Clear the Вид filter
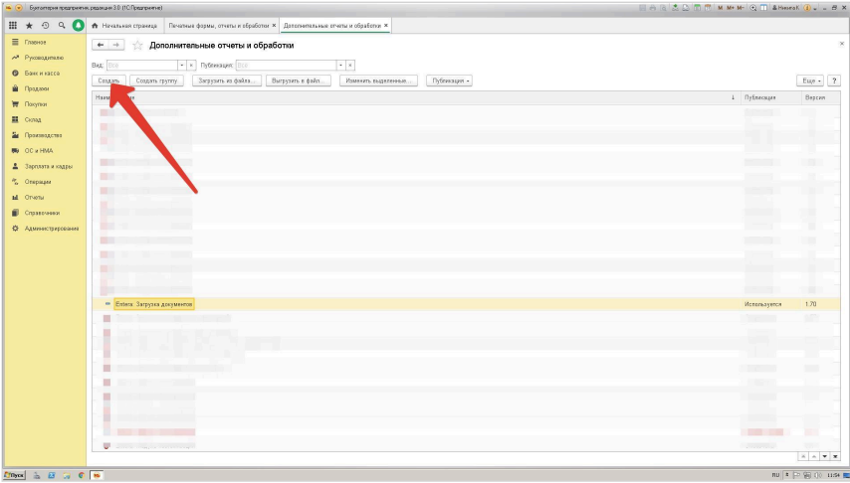The image size is (850, 483). click(x=191, y=65)
